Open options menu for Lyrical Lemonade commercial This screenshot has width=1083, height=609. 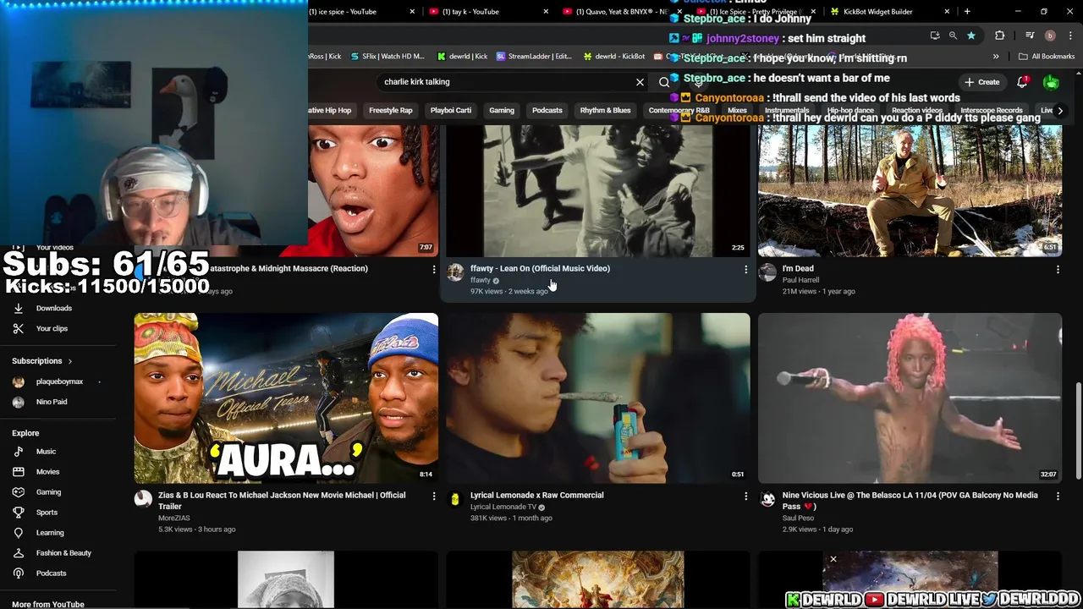click(x=745, y=496)
